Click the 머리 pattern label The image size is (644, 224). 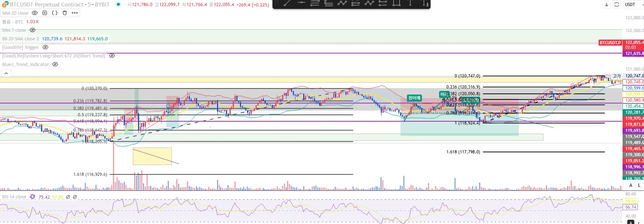(444, 94)
